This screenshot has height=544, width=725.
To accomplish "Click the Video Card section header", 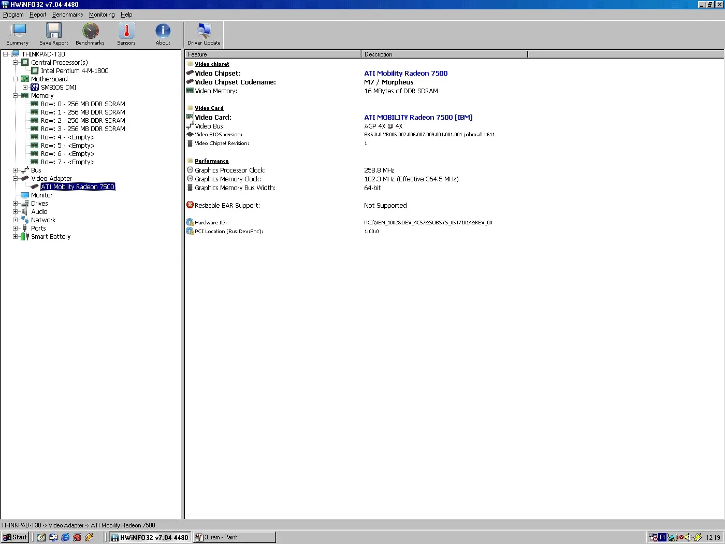I will pyautogui.click(x=209, y=108).
